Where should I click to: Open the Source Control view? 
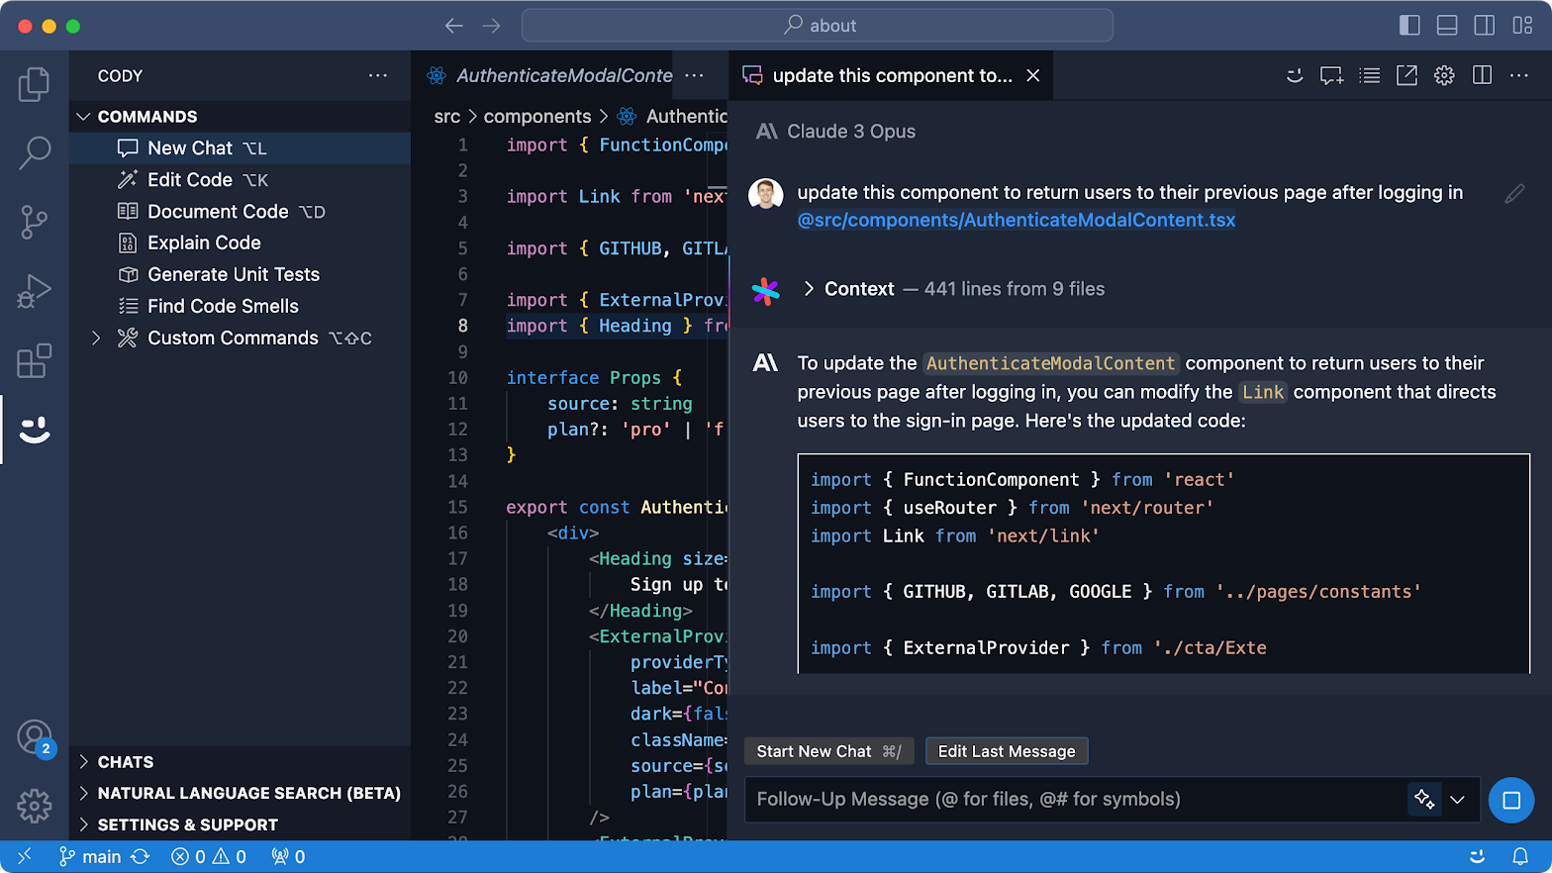click(34, 222)
